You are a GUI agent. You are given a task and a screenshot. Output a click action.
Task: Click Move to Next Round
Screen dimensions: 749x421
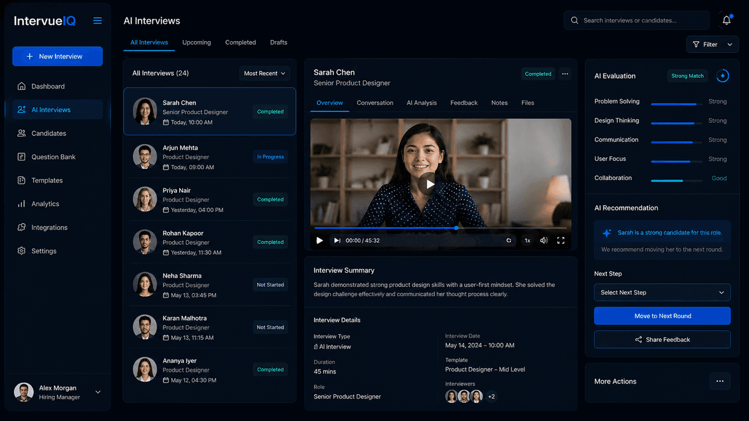pyautogui.click(x=662, y=316)
